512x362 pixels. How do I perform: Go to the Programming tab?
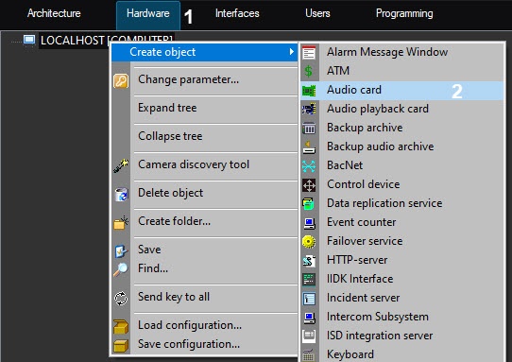(x=404, y=13)
